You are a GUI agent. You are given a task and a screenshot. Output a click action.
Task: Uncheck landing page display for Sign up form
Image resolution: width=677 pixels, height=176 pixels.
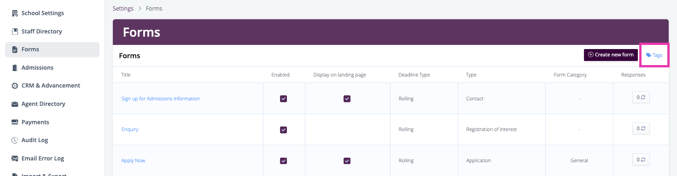click(x=347, y=99)
